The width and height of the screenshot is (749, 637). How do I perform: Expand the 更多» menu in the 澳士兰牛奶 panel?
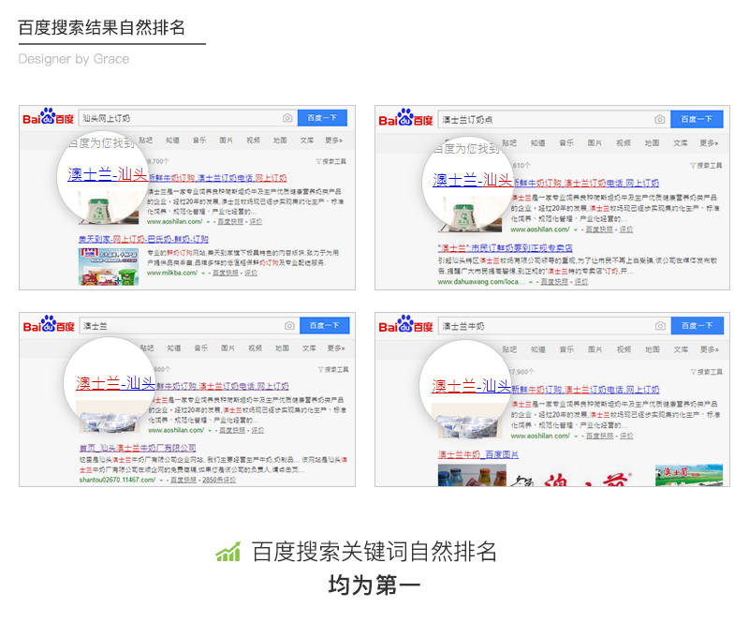click(710, 349)
